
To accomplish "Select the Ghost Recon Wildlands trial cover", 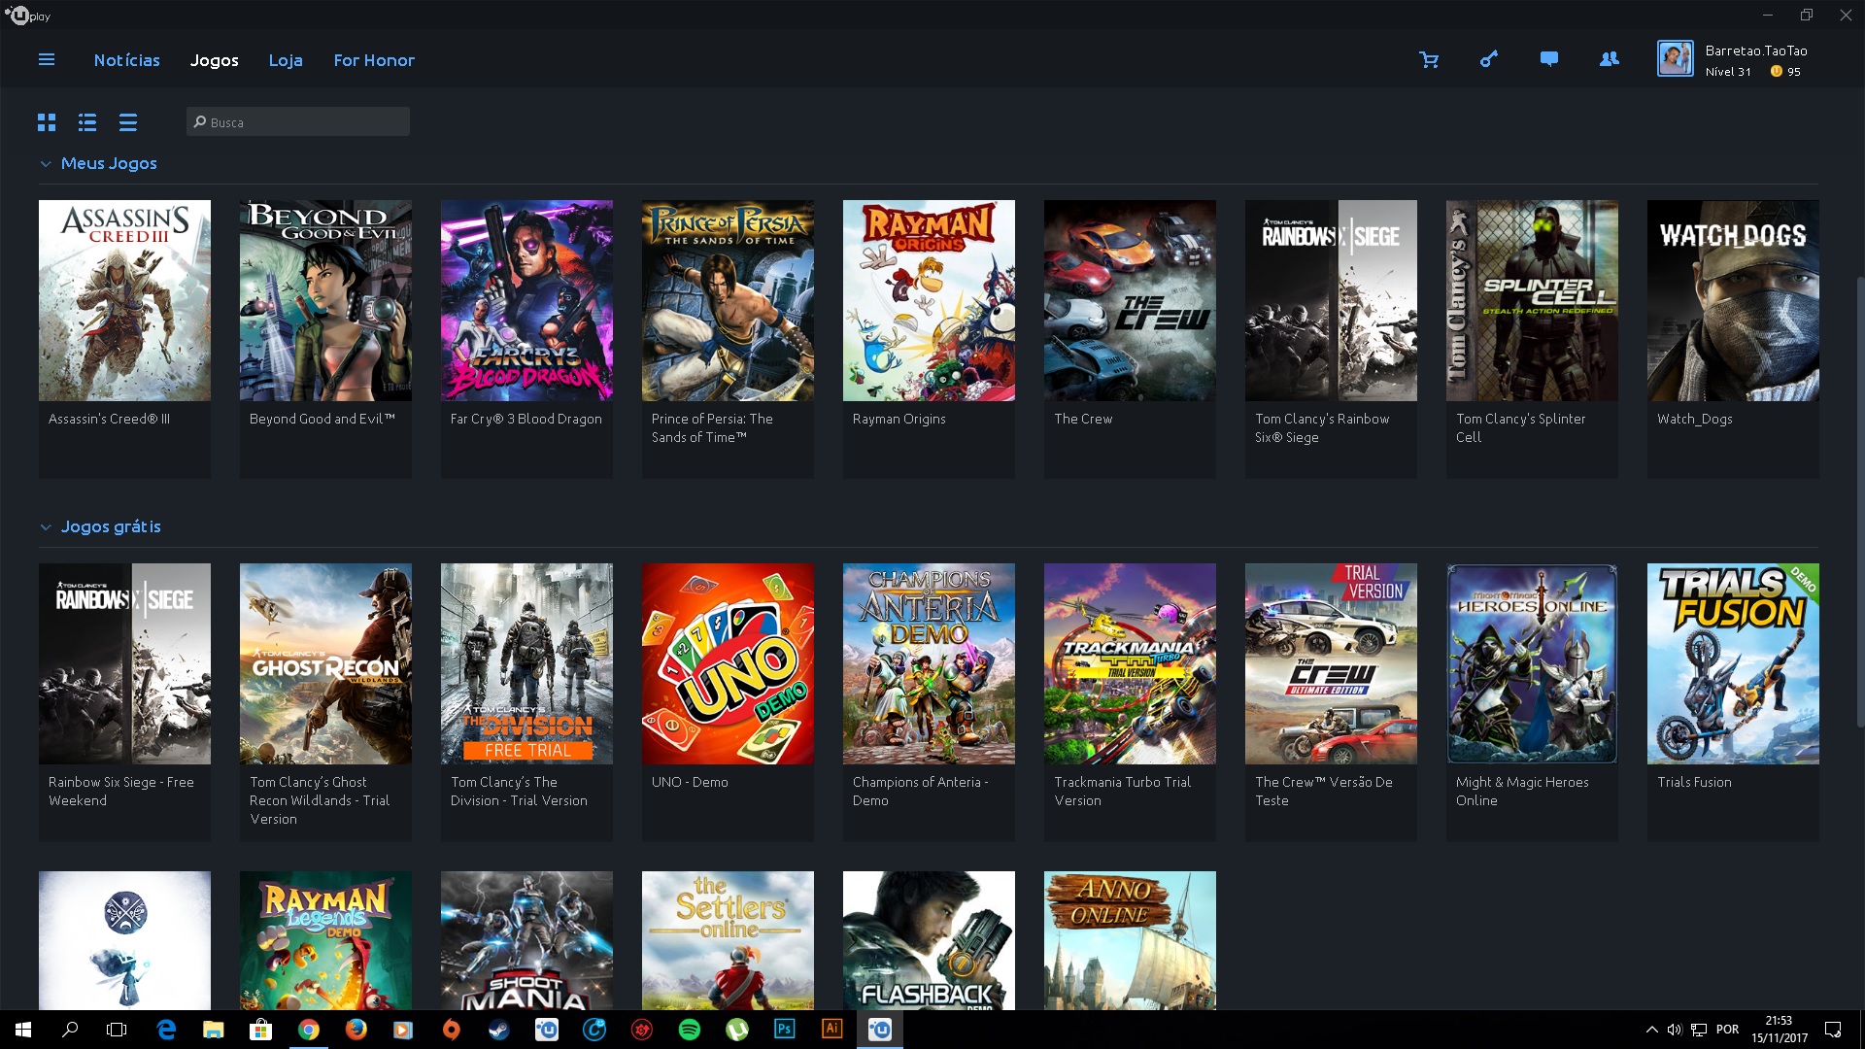I will 325,663.
